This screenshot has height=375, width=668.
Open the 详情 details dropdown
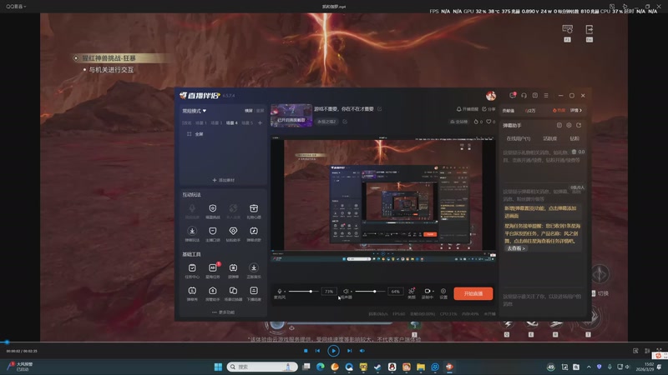(575, 110)
